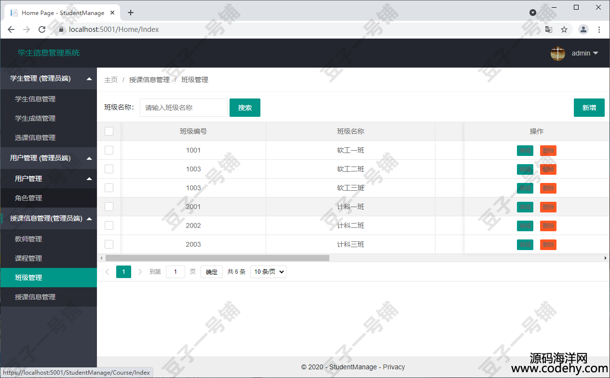
Task: Click the browser address bar URL
Action: [114, 29]
